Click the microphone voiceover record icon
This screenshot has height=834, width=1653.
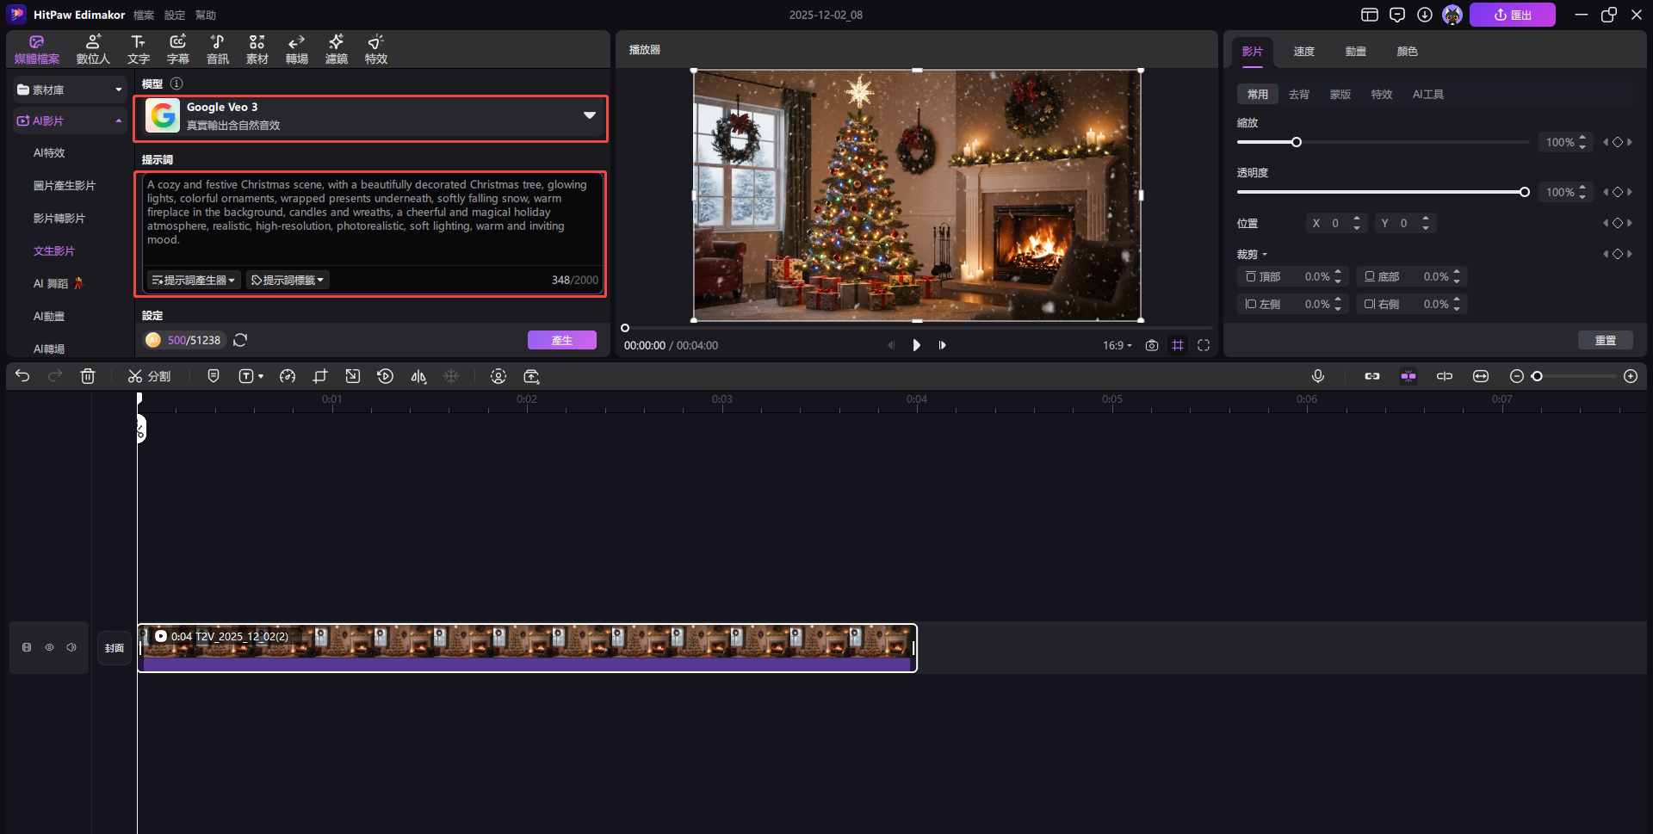(x=1317, y=376)
